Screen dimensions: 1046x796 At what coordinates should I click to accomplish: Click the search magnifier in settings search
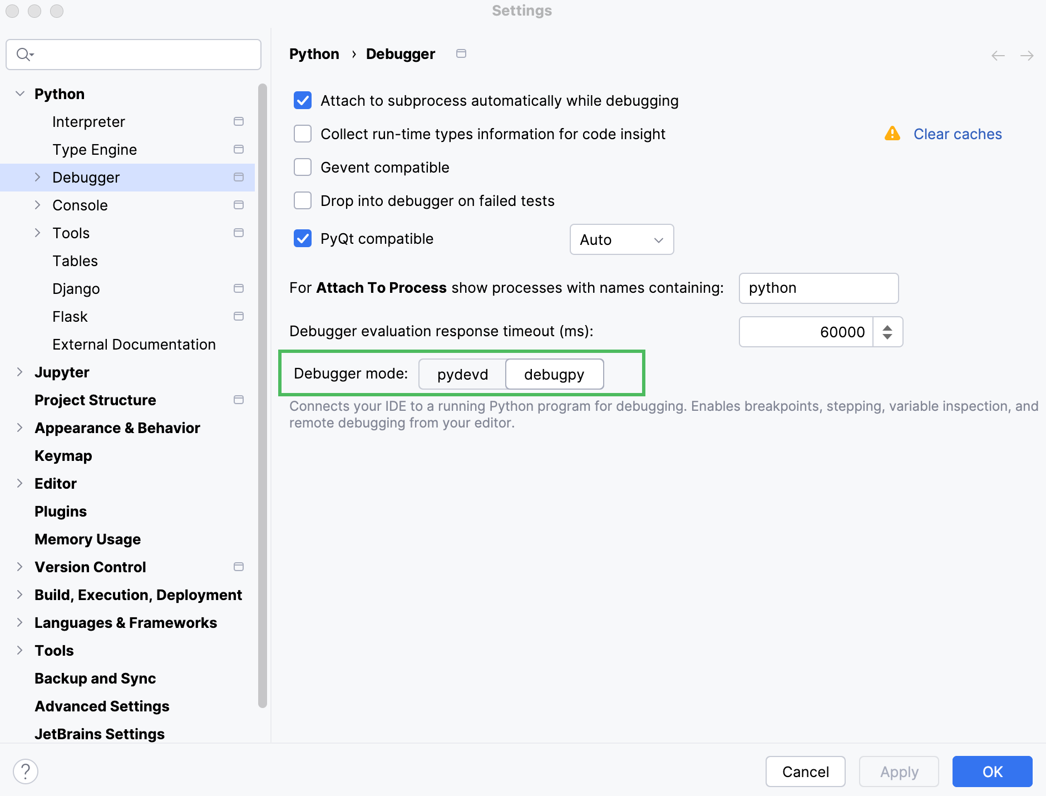[23, 54]
